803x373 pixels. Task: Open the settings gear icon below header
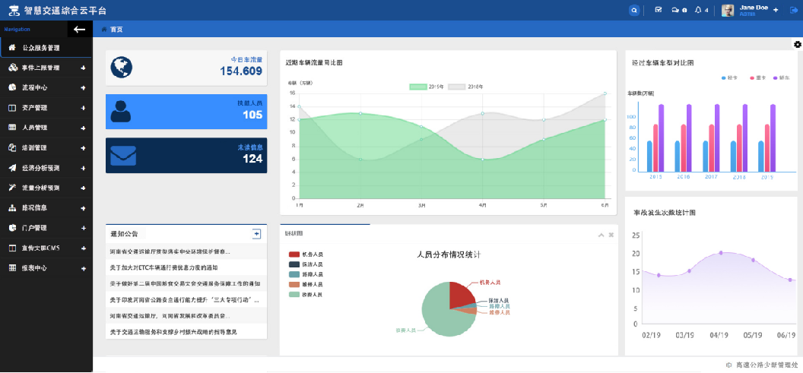(x=797, y=45)
